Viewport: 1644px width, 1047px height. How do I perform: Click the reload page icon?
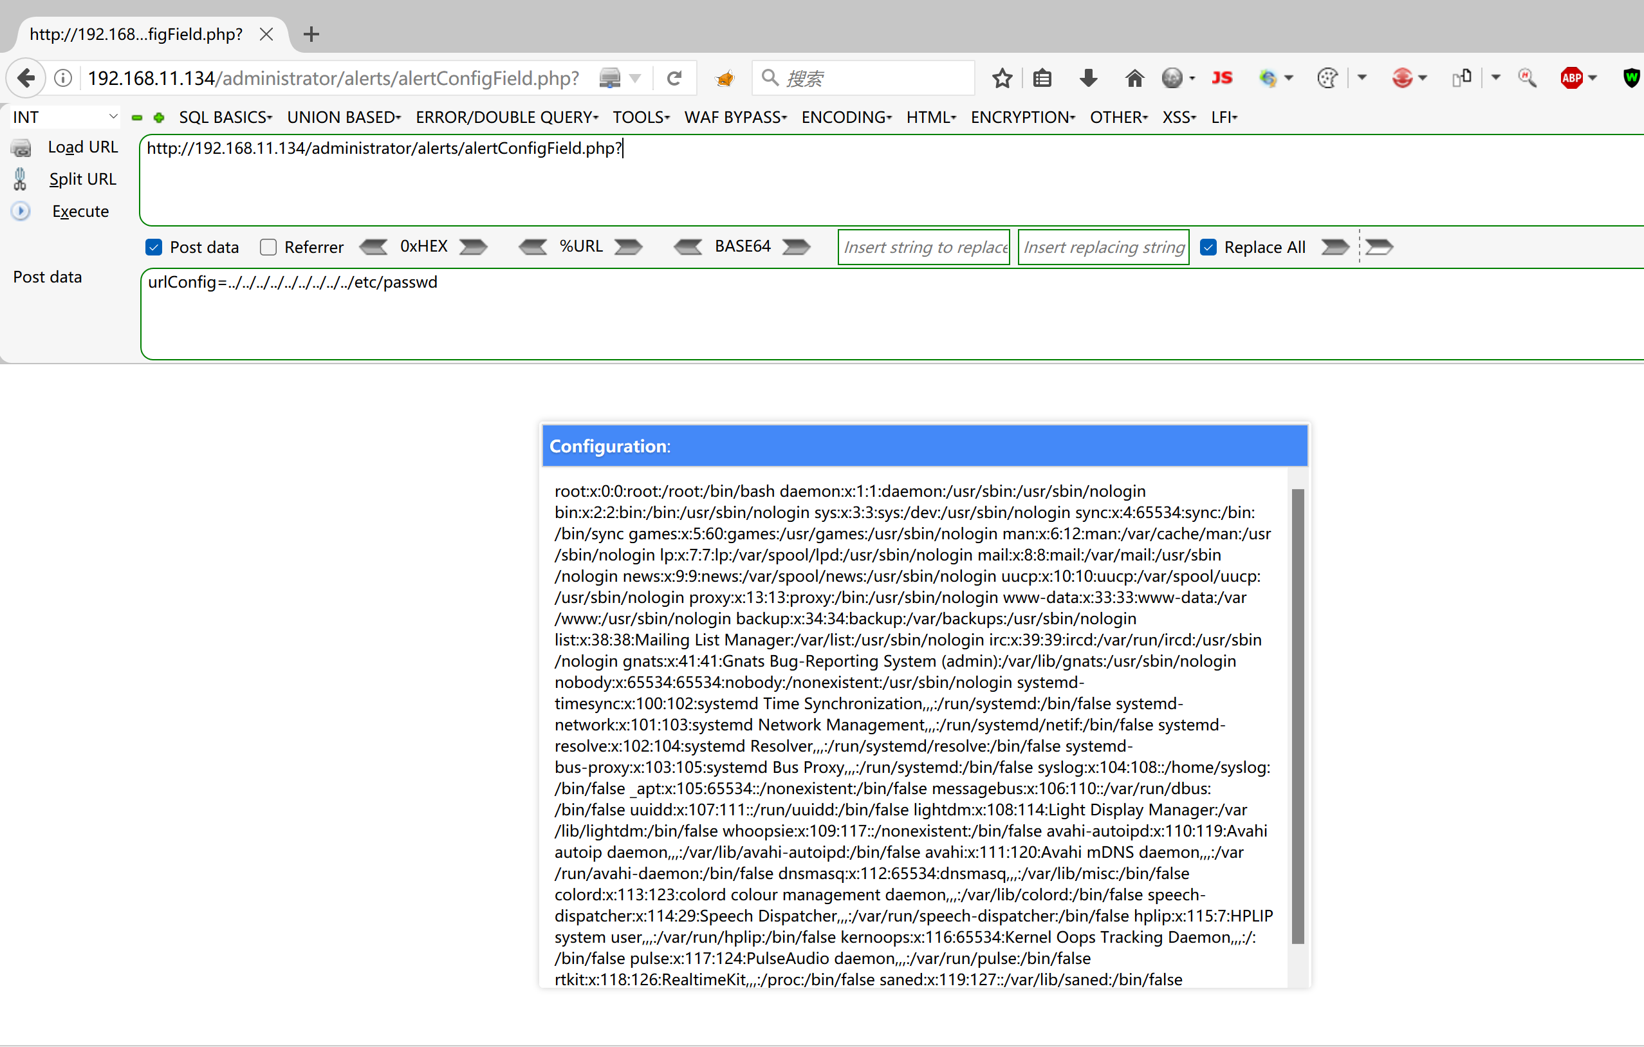coord(674,78)
